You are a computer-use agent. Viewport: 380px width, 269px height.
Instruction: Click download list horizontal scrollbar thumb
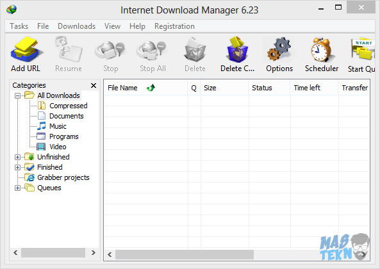pos(185,254)
